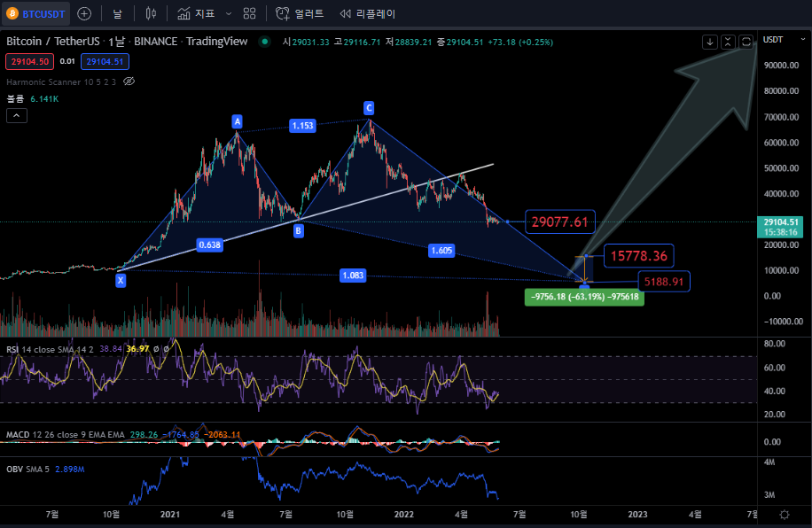812x528 pixels.
Task: Add a compare symbol with plus icon
Action: [x=84, y=13]
